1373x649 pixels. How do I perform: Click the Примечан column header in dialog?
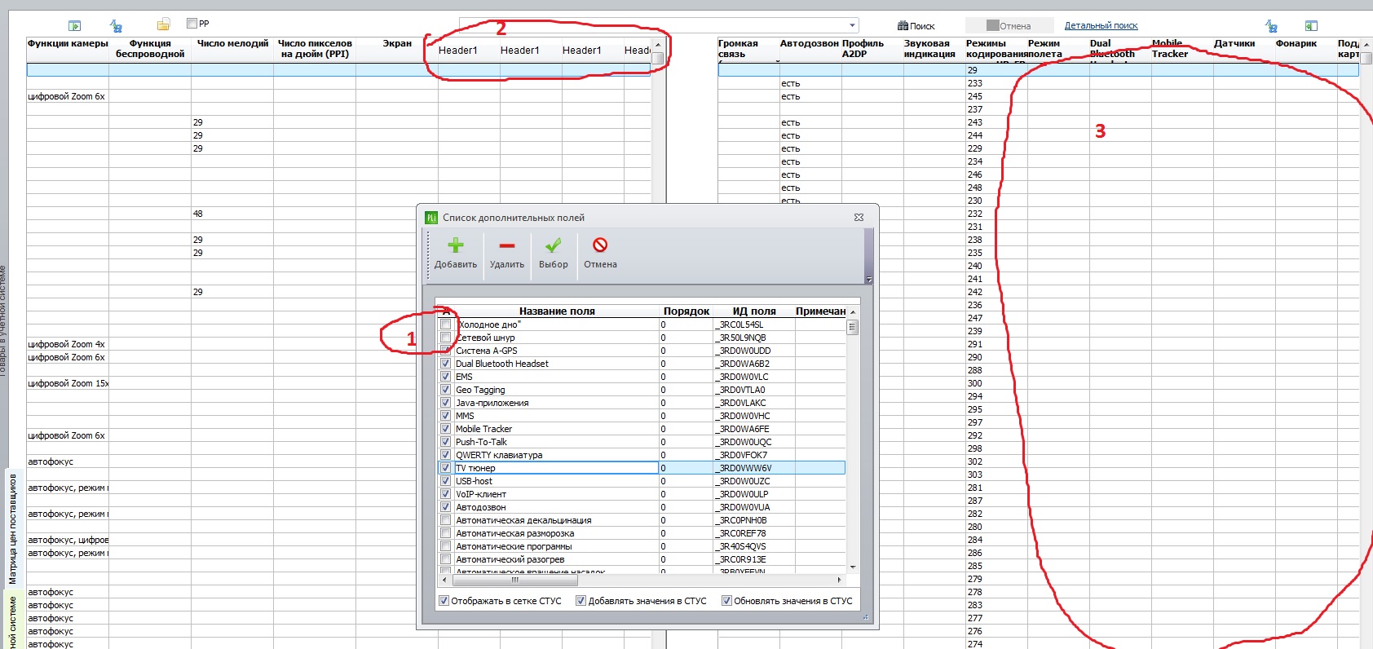[820, 311]
